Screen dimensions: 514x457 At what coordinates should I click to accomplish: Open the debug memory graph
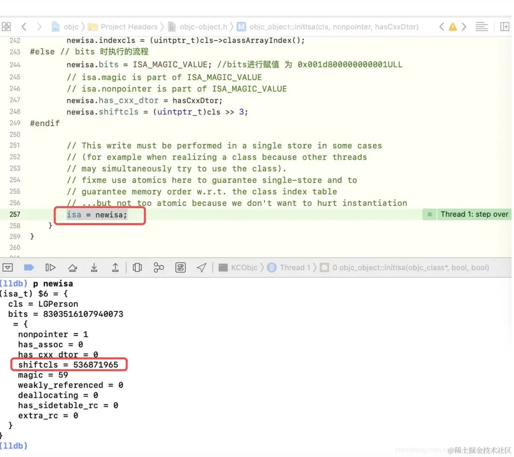(159, 268)
